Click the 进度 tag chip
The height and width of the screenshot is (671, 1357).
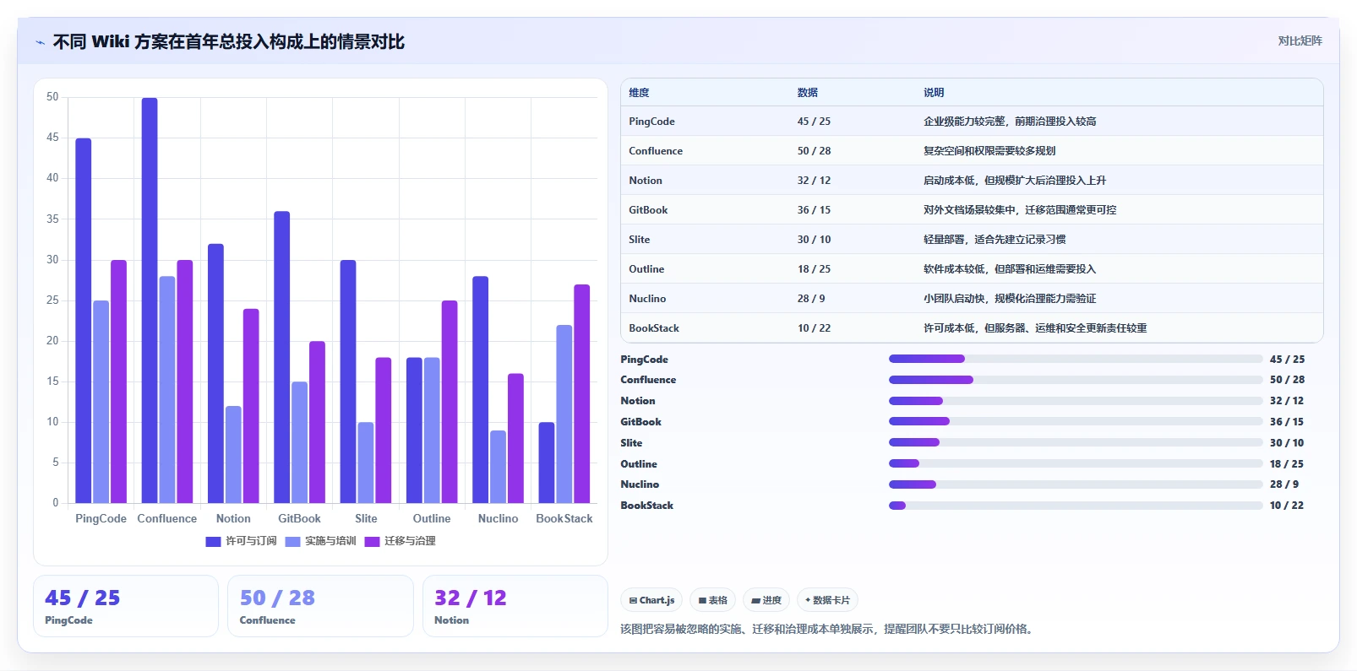(766, 600)
